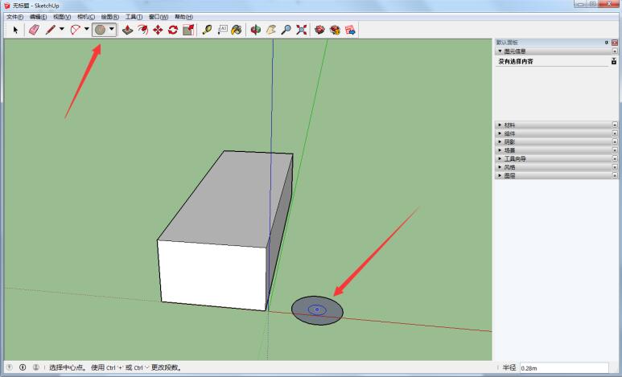Click the Zoom Extents icon
This screenshot has height=377, width=622.
tap(302, 30)
